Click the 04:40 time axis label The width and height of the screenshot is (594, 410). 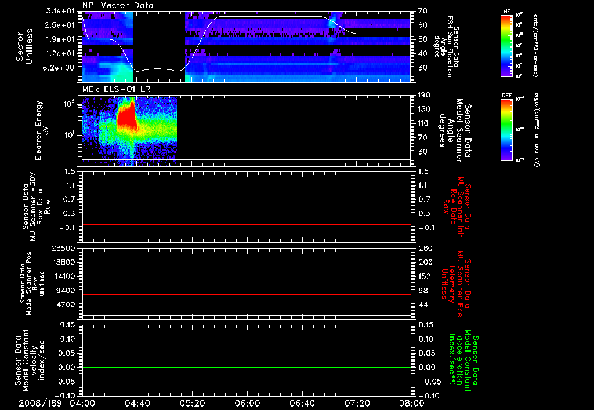pos(137,403)
